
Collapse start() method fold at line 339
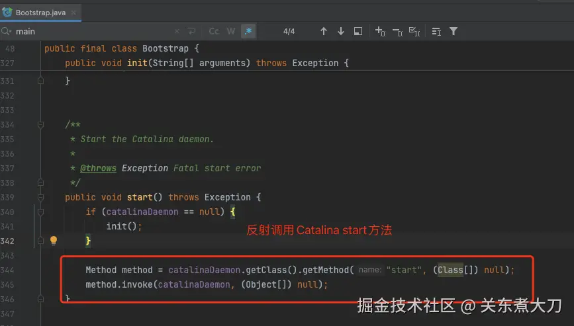40,197
